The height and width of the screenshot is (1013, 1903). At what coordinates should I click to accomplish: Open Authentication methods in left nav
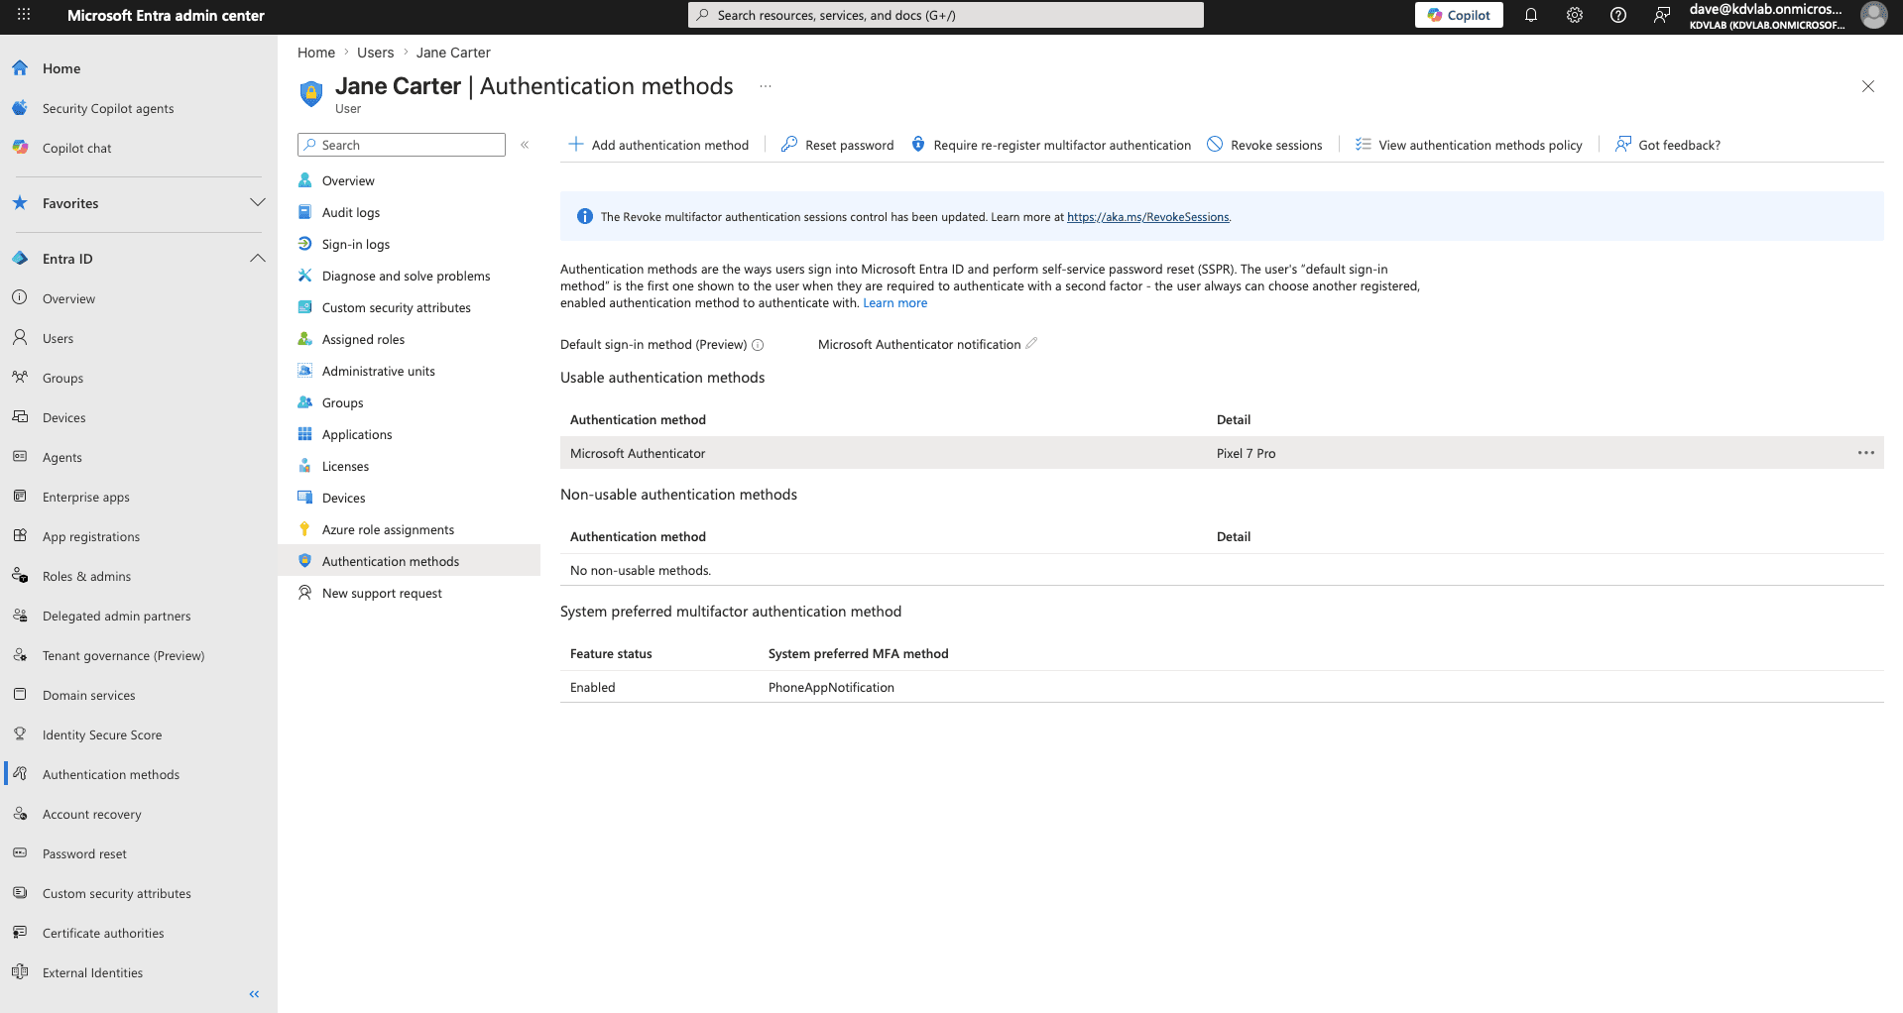tap(111, 774)
